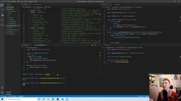The image size is (181, 101).
Task: Open the Edit menu
Action: [x=8, y=1]
